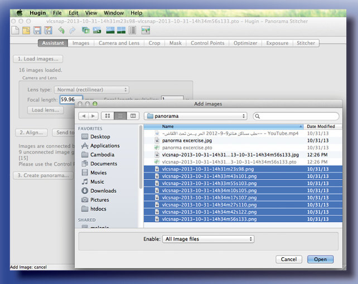Click the Open project icon in Hugin toolbar
This screenshot has height=284, width=358.
[x=26, y=30]
